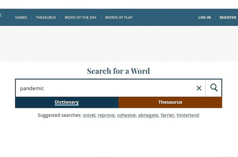Click the partial site logo at left edge

1,15
